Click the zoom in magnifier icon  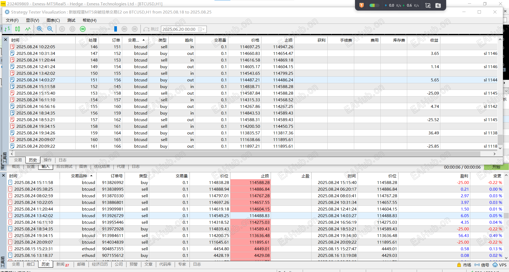point(40,29)
